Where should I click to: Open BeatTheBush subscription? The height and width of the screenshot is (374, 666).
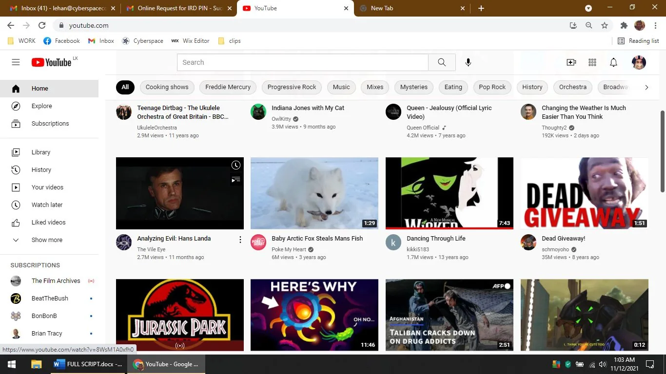(49, 299)
